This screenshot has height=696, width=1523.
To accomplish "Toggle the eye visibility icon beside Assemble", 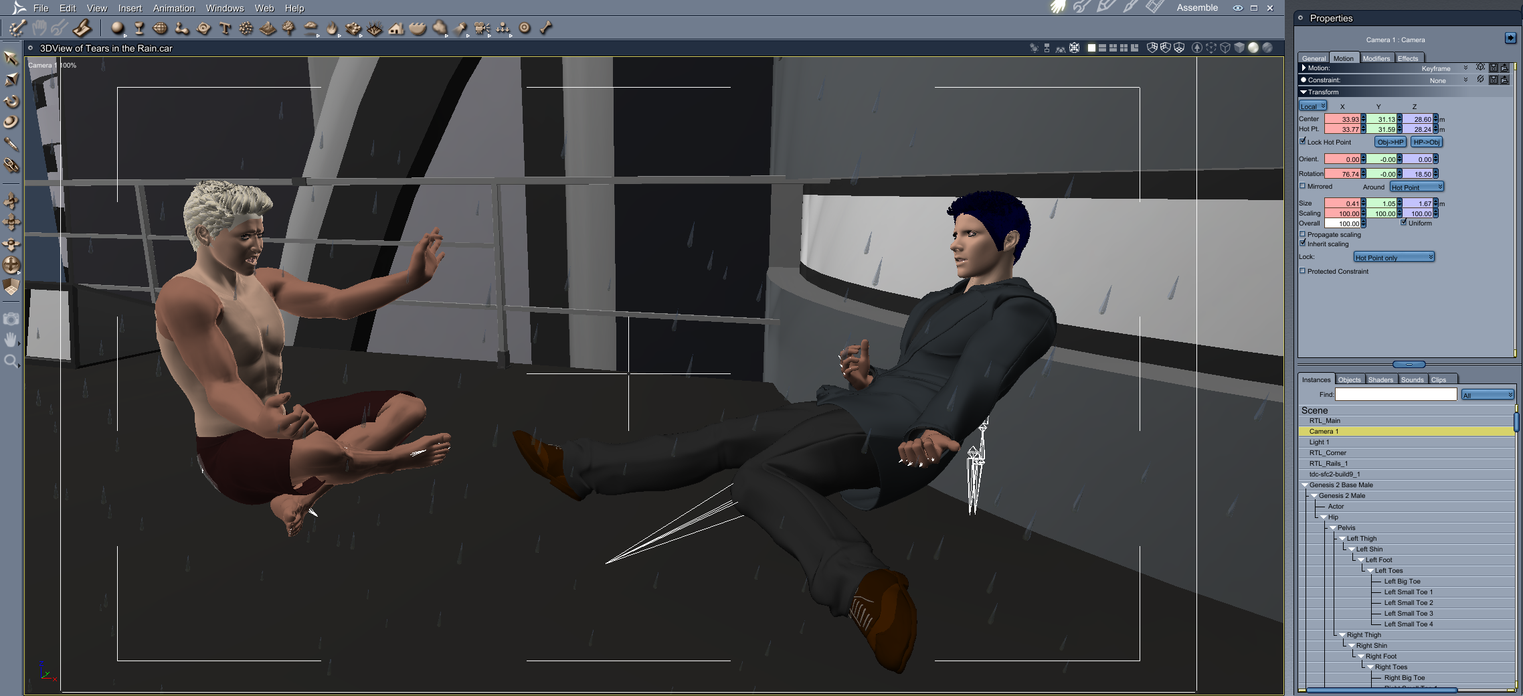I will [x=1238, y=8].
